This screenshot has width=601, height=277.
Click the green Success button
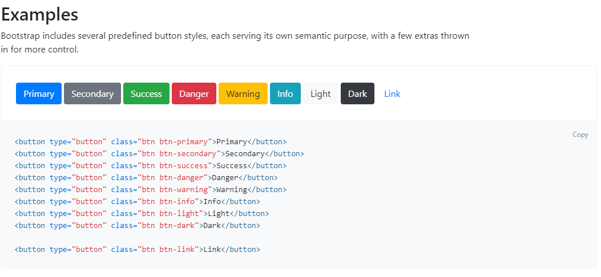tap(146, 93)
